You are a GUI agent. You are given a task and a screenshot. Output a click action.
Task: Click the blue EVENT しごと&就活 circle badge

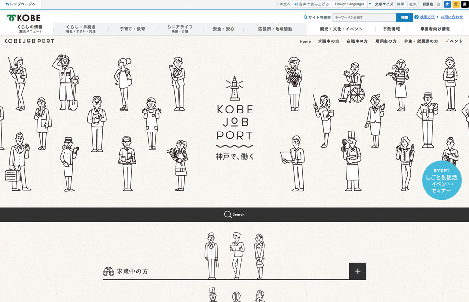coord(442,180)
